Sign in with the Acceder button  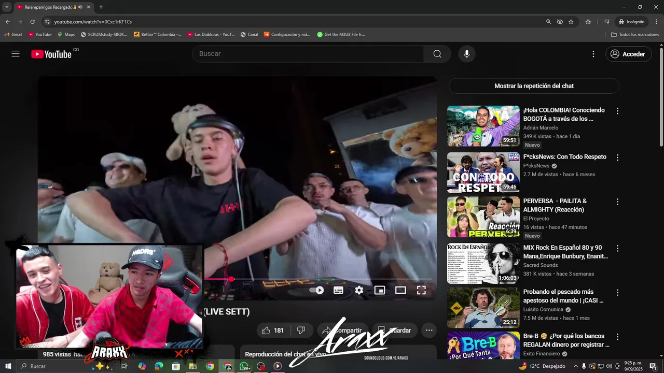628,54
